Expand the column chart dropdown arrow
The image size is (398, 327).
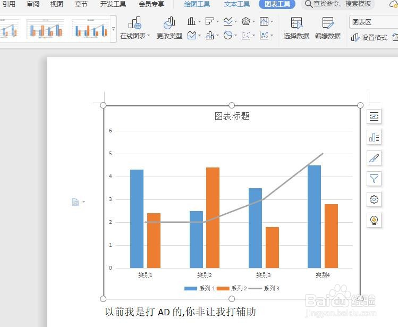[199, 22]
